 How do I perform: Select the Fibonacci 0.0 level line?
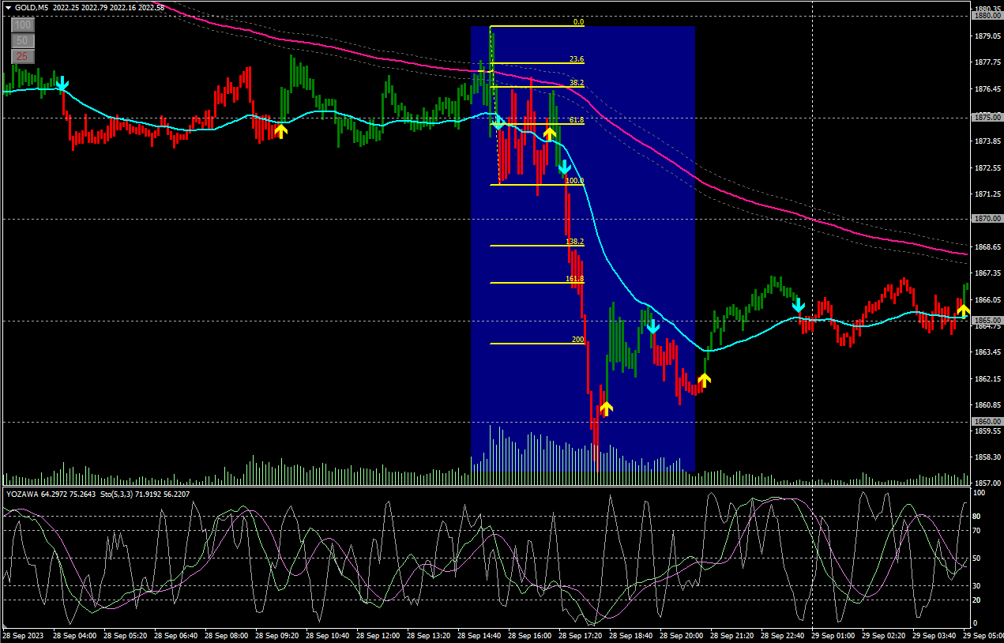(x=537, y=27)
